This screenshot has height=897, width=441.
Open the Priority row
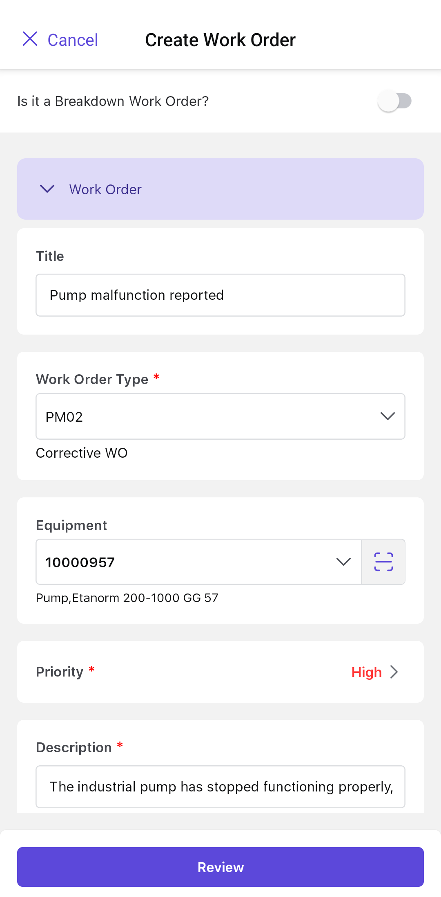click(220, 672)
